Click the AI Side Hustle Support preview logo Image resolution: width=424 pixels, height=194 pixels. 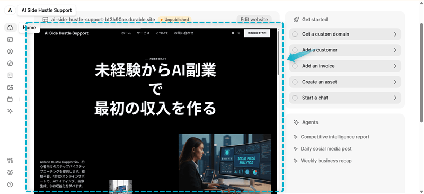tap(67, 33)
